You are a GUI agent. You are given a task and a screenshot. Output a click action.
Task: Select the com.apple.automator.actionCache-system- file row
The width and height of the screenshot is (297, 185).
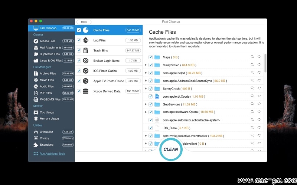tap(203, 120)
